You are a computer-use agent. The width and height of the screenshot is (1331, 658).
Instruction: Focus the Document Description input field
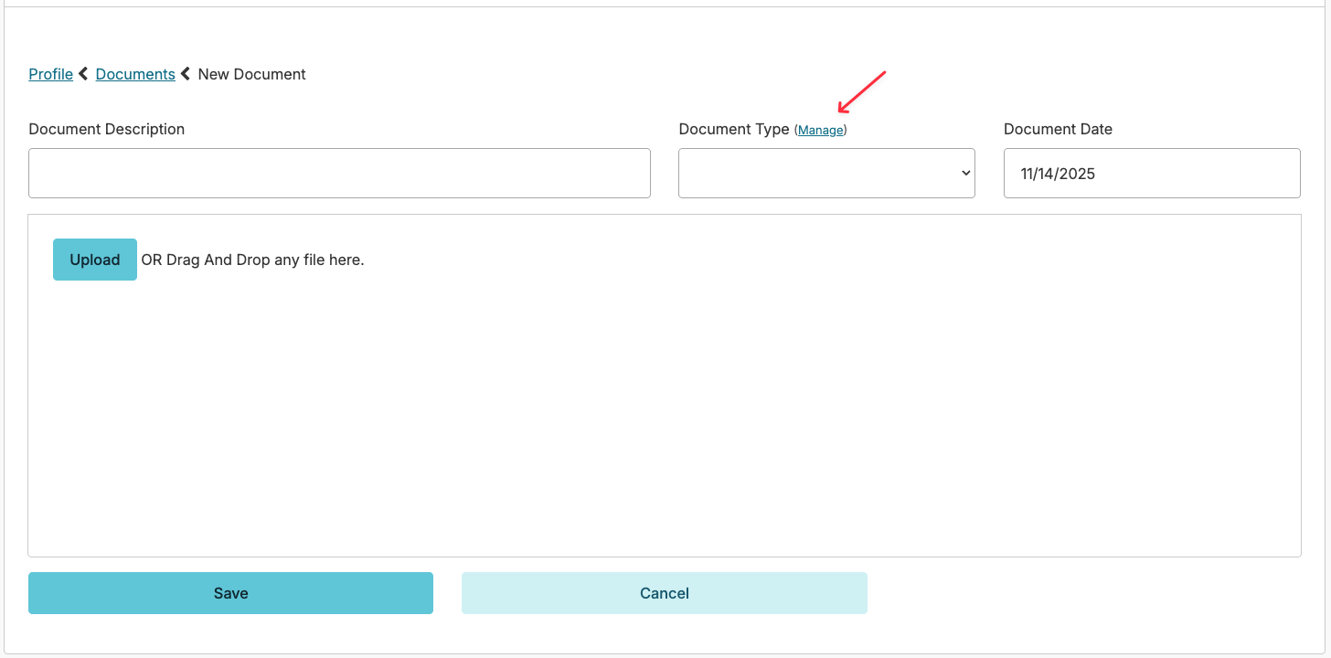339,174
